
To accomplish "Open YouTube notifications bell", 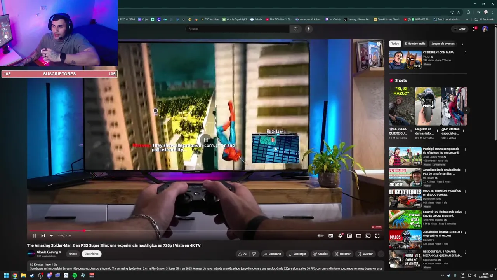I will point(474,29).
